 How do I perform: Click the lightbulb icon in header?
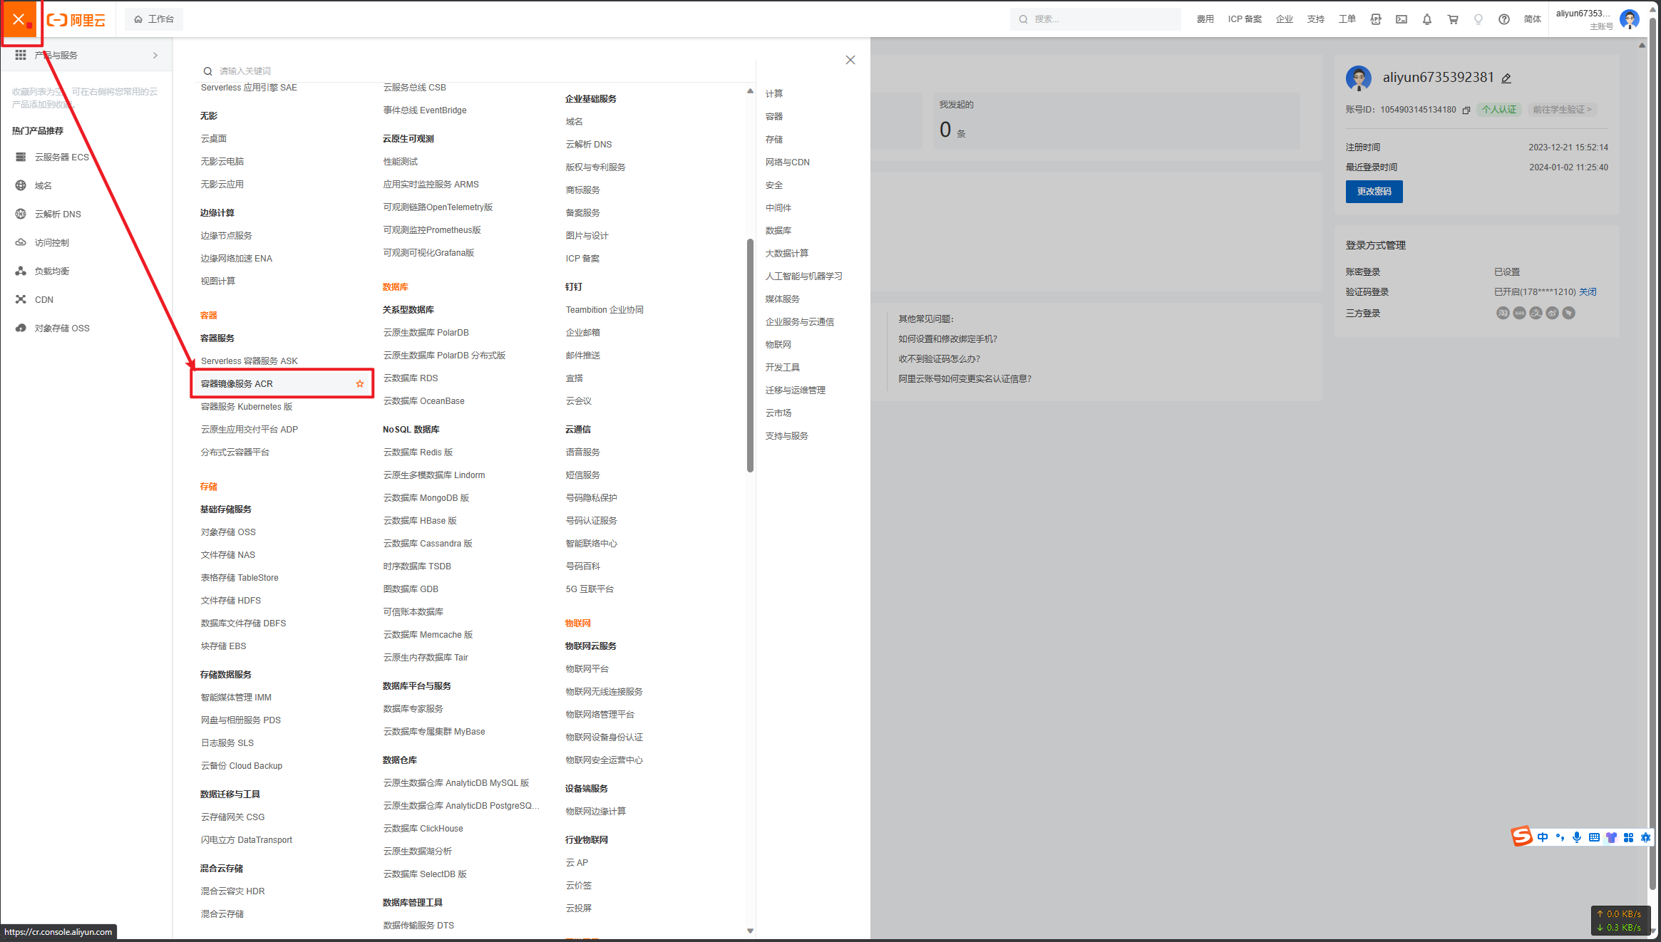[x=1478, y=19]
